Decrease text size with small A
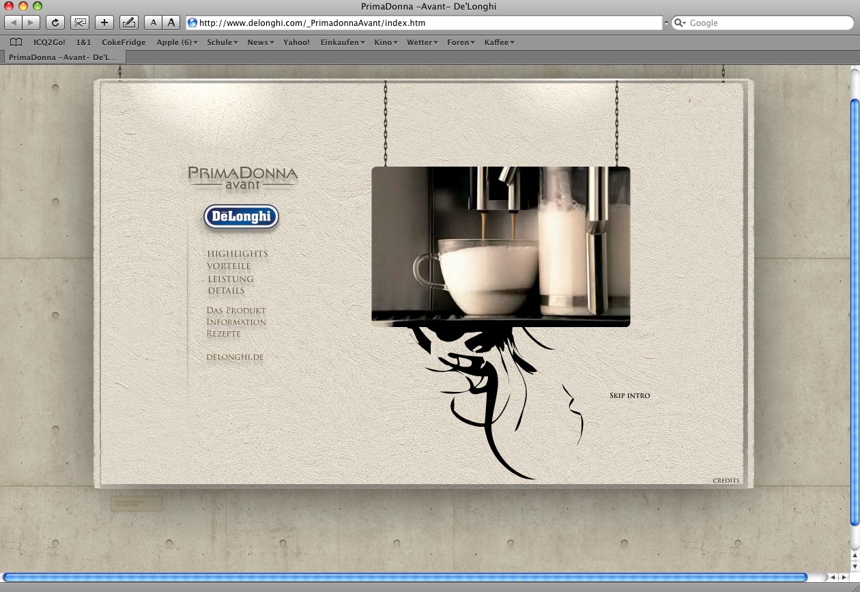The height and width of the screenshot is (592, 860). (x=154, y=23)
